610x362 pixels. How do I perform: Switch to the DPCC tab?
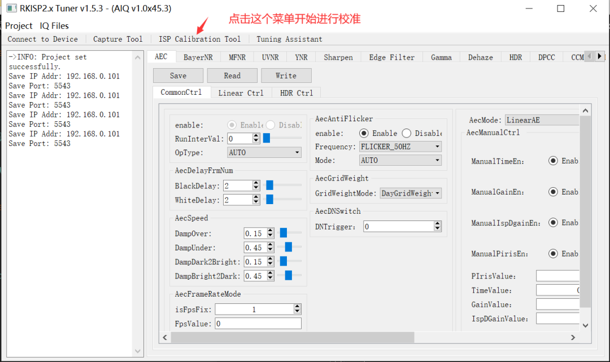point(546,56)
